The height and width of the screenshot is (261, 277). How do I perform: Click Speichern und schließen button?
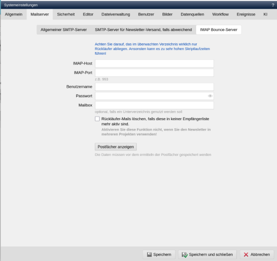coord(207,254)
